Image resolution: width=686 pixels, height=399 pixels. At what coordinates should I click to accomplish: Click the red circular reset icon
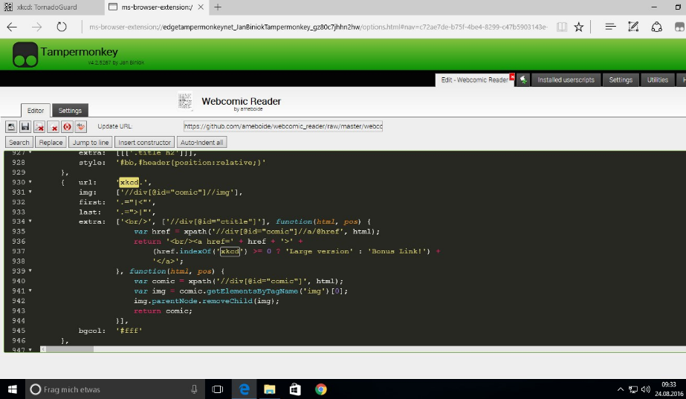pyautogui.click(x=67, y=126)
